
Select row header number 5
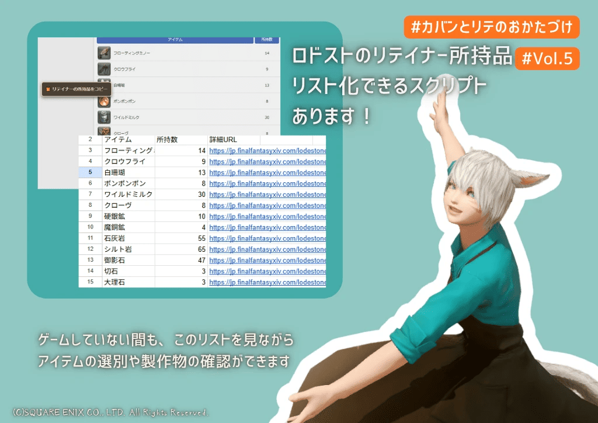click(x=90, y=172)
